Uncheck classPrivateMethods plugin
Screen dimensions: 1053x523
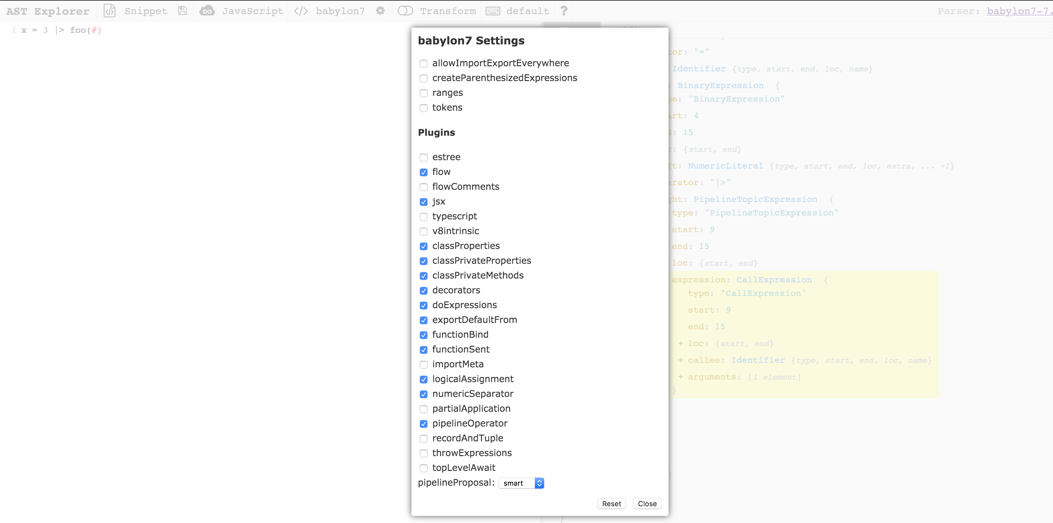point(424,276)
